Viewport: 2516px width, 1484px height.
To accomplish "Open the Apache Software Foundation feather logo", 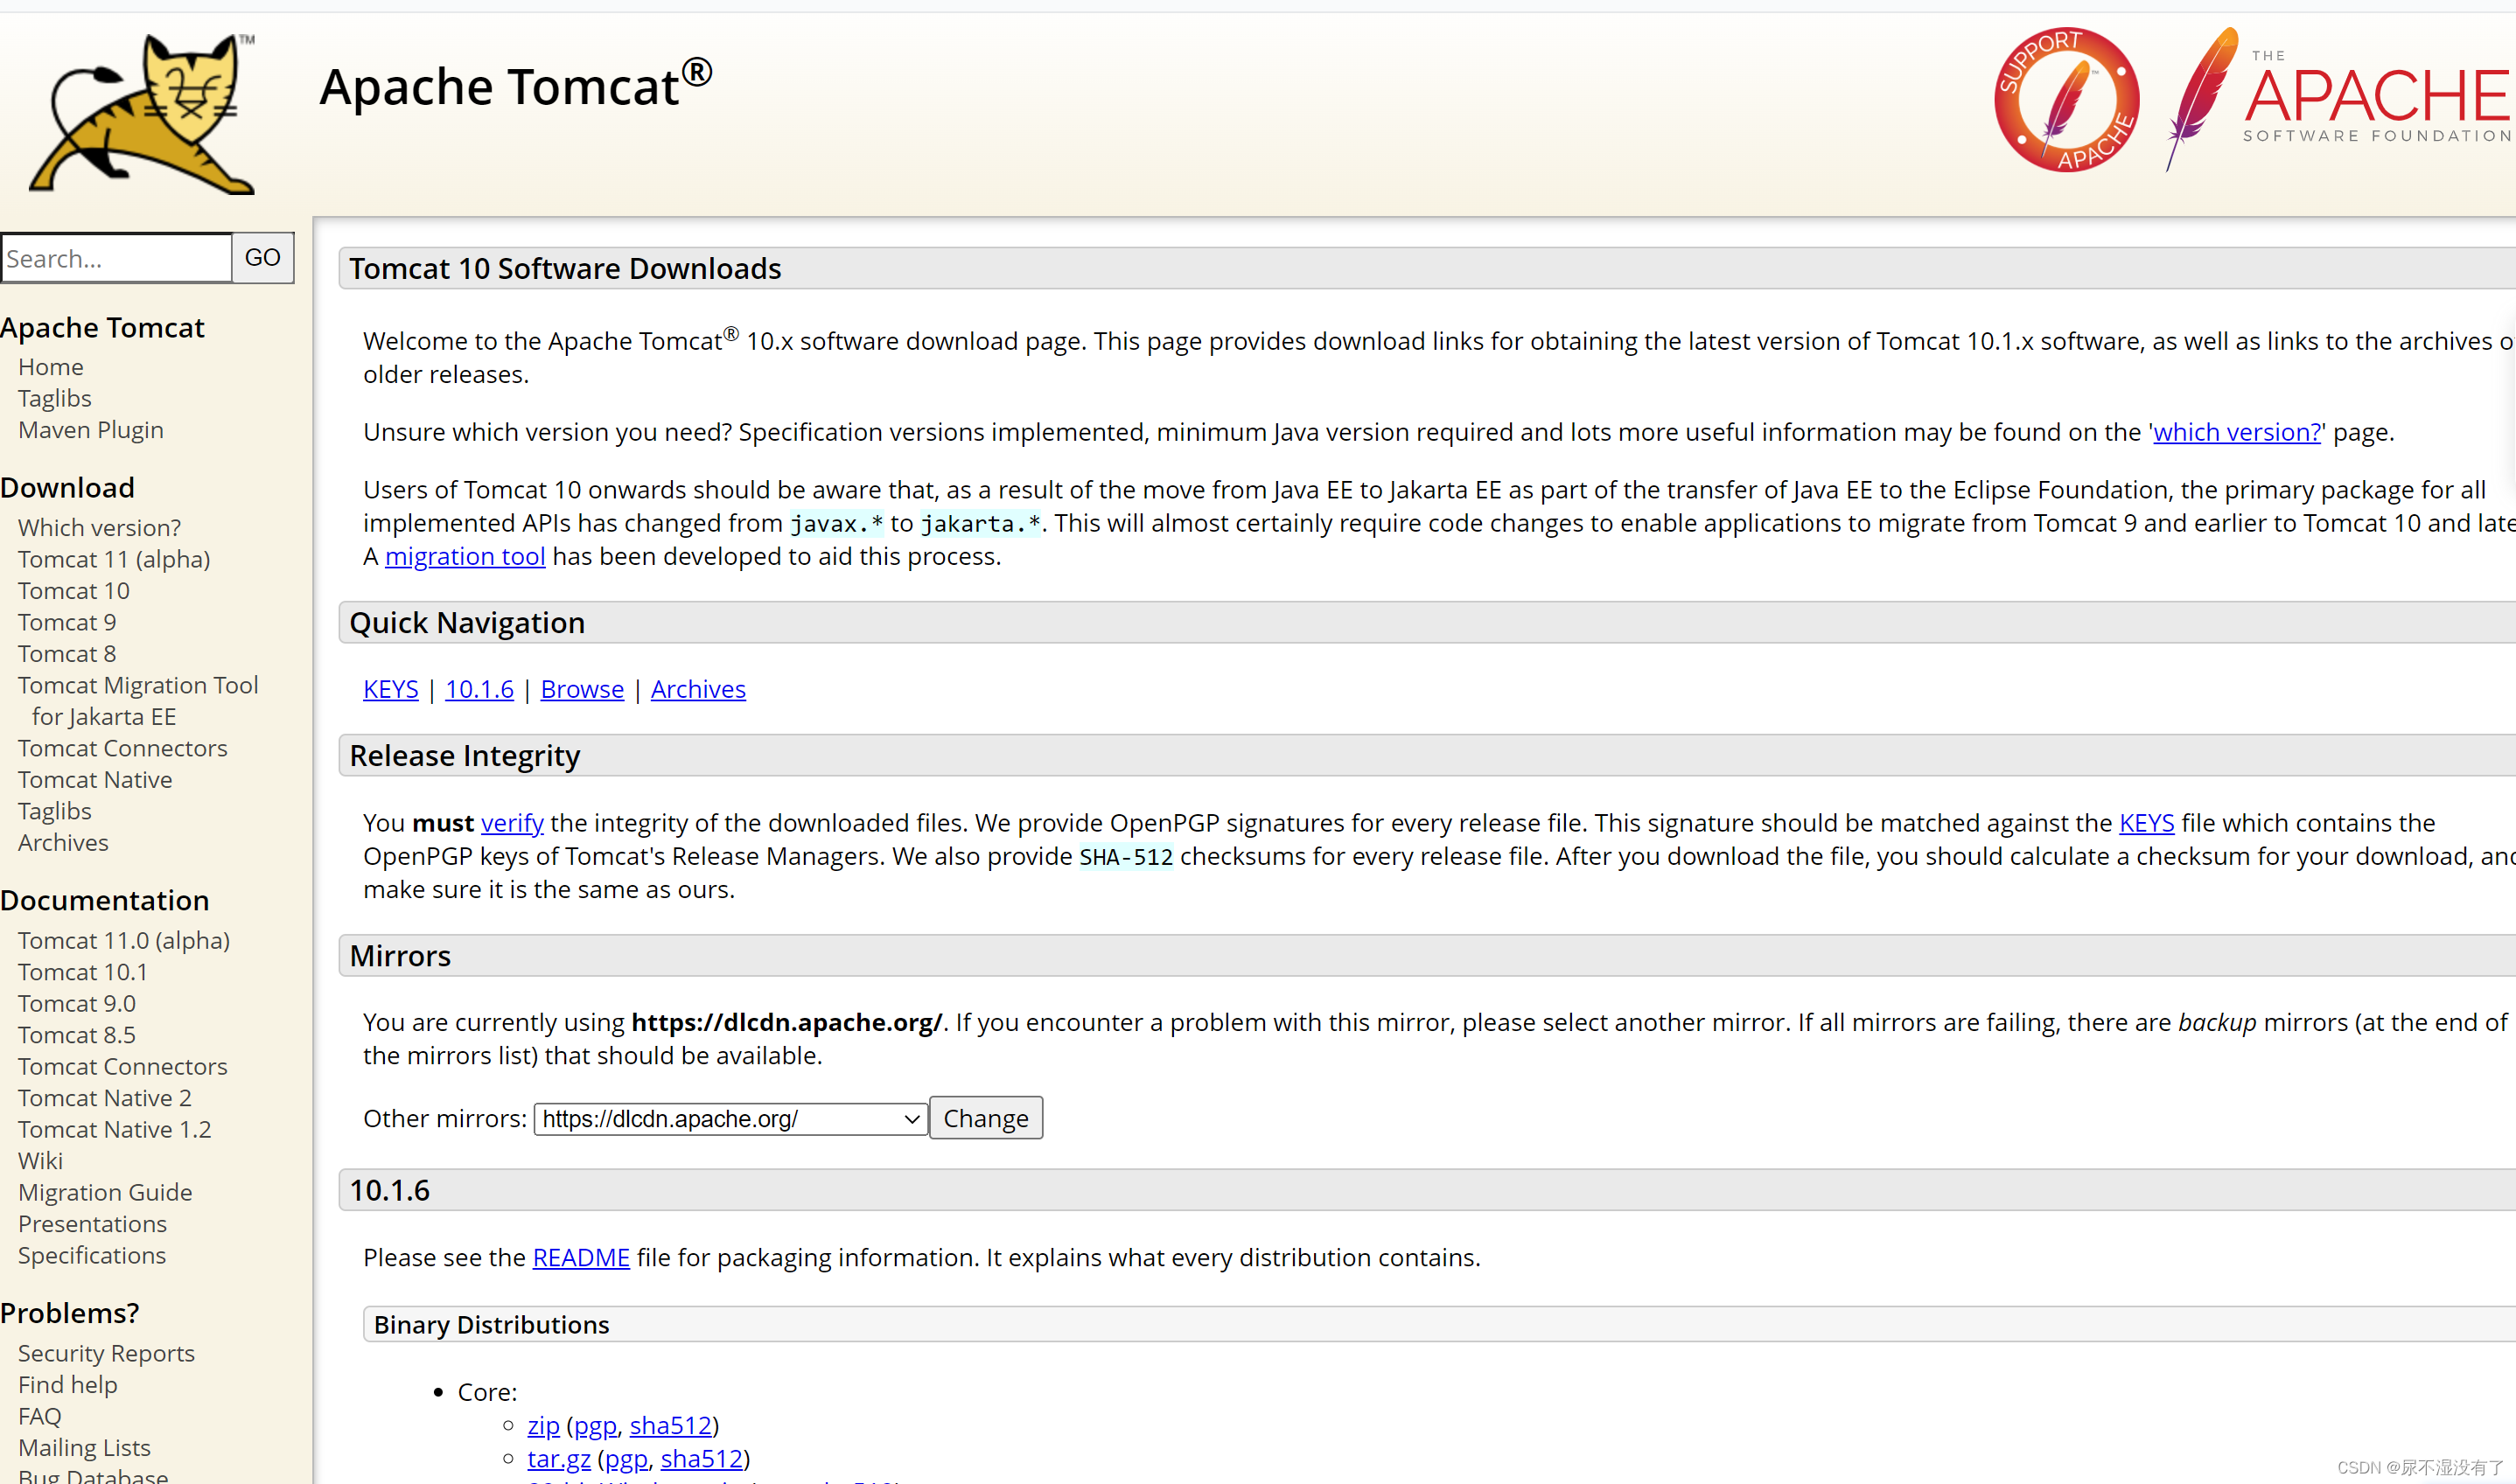I will [x=2341, y=100].
